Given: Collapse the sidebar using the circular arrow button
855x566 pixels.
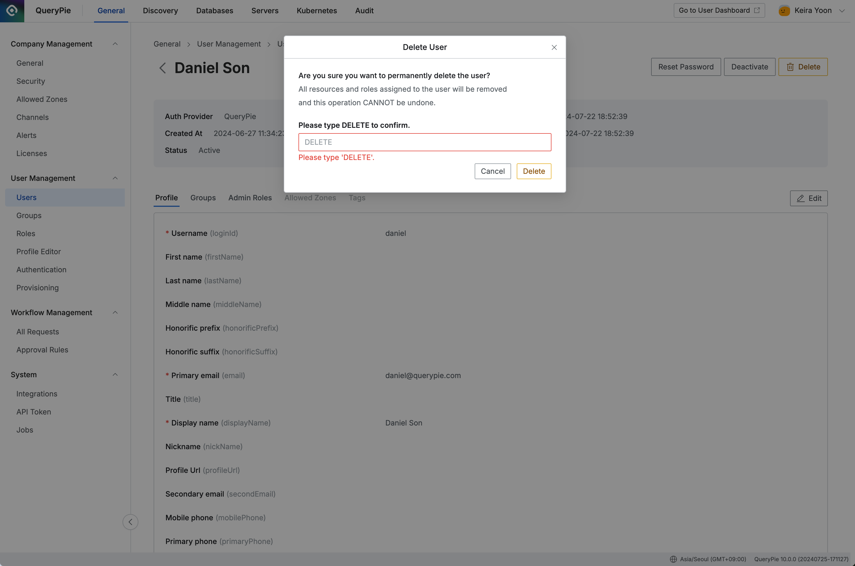Looking at the screenshot, I should tap(130, 522).
